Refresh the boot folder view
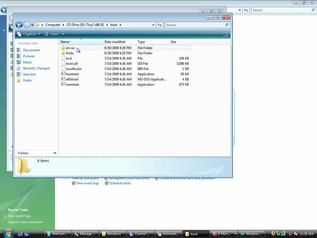 [160, 25]
